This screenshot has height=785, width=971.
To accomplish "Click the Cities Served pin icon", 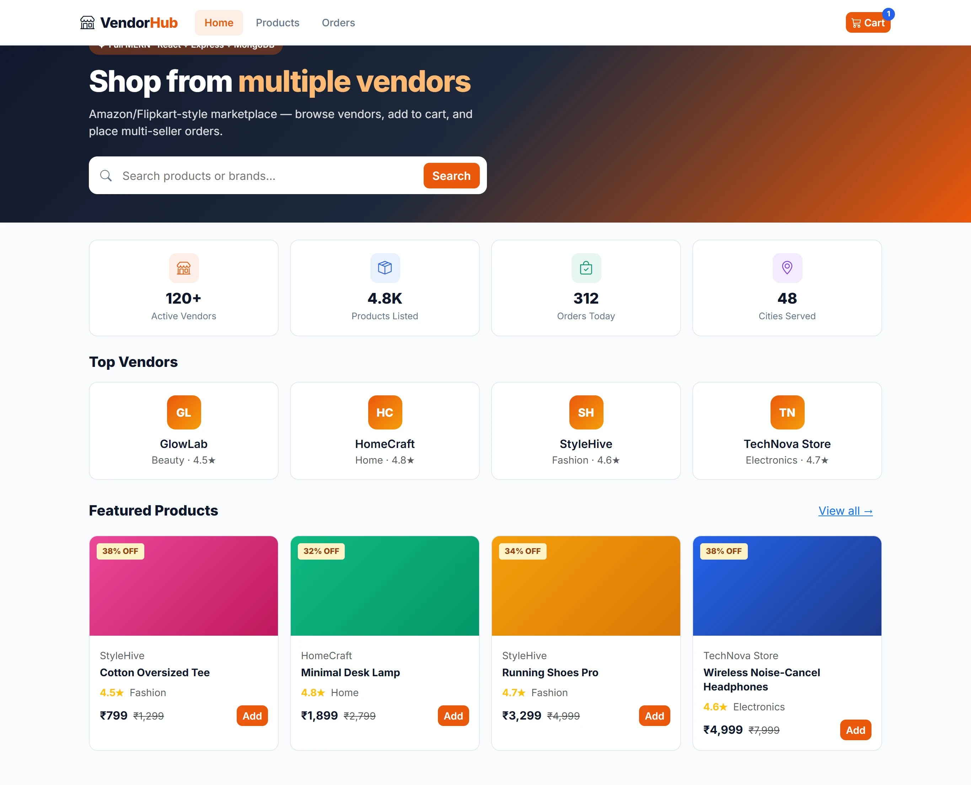I will tap(787, 268).
